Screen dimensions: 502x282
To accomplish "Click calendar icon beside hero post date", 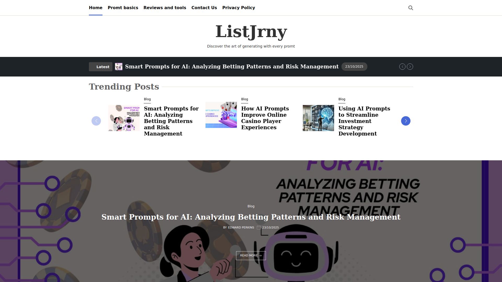I will (x=259, y=228).
